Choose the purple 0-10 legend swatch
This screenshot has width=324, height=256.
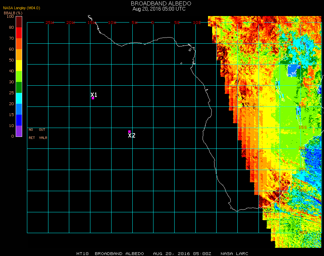[x=19, y=131]
